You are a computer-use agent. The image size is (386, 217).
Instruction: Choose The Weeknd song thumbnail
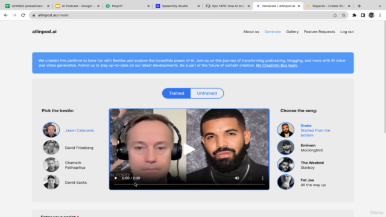[x=286, y=165]
